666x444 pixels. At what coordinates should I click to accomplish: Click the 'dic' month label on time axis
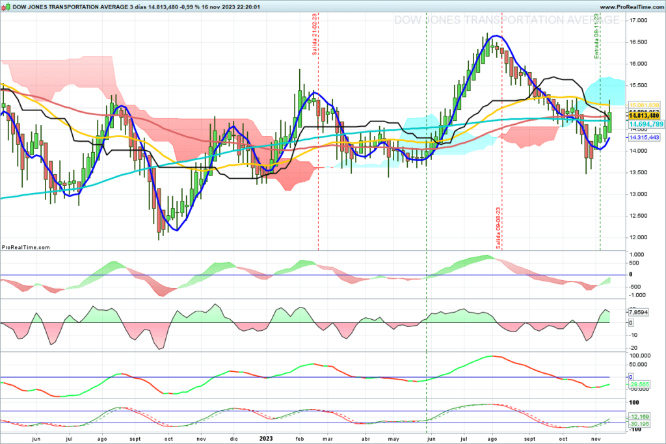(234, 439)
